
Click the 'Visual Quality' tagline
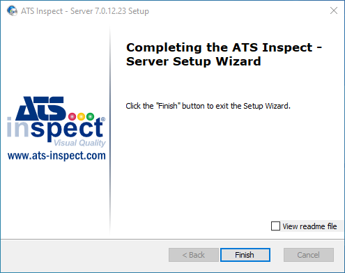[x=79, y=143]
